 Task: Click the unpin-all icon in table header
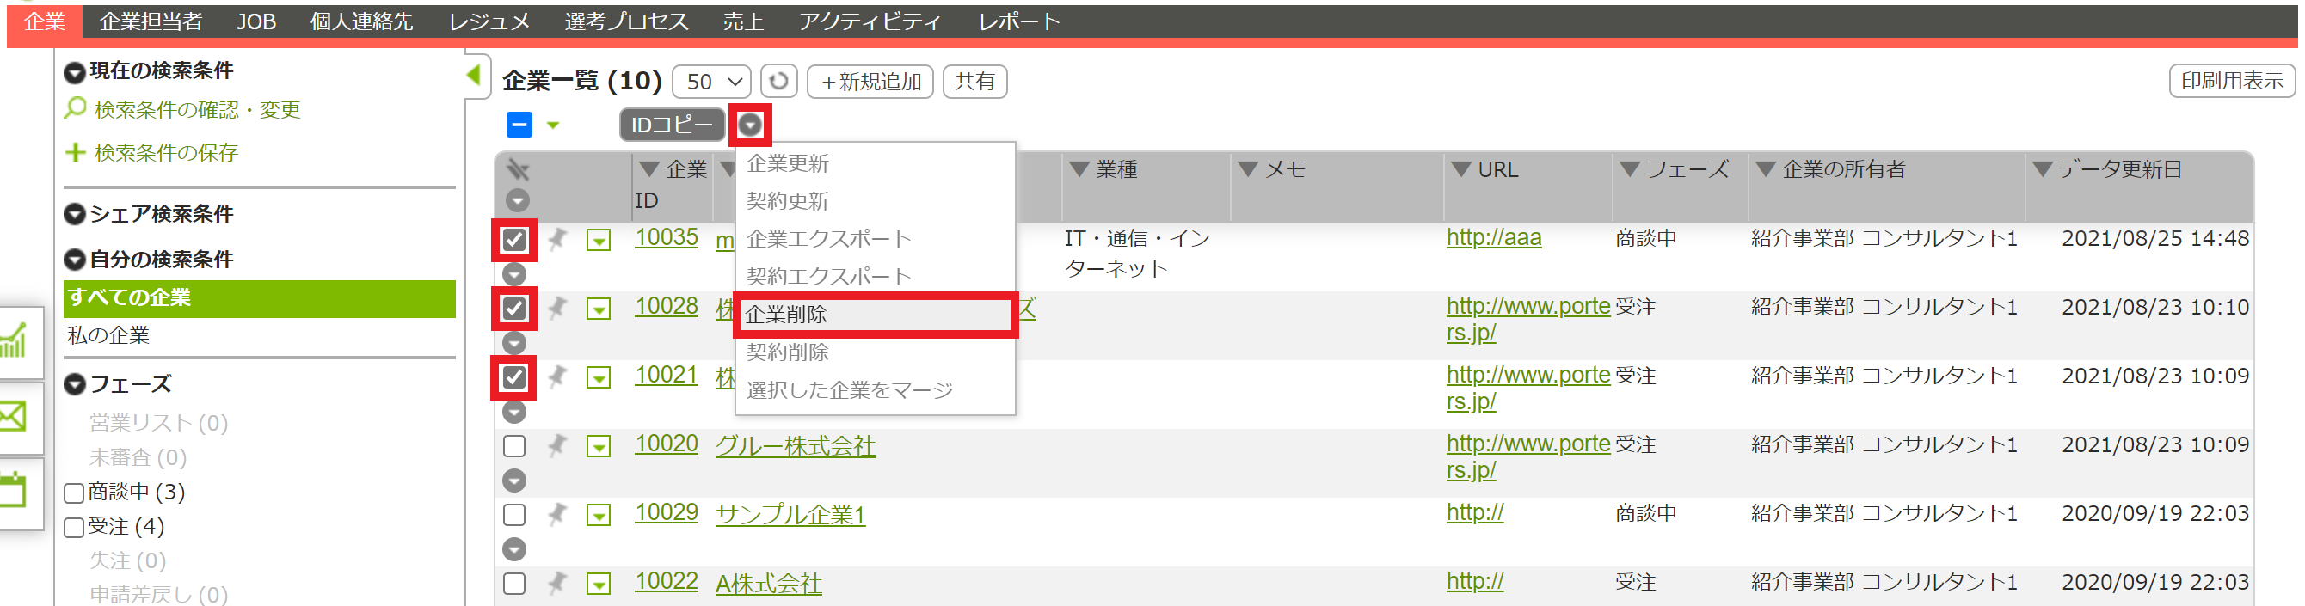[x=517, y=169]
